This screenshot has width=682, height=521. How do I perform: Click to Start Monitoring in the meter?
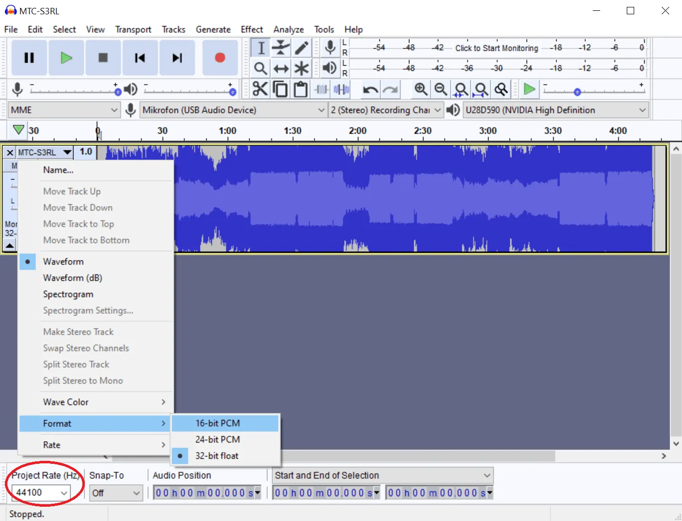click(496, 48)
